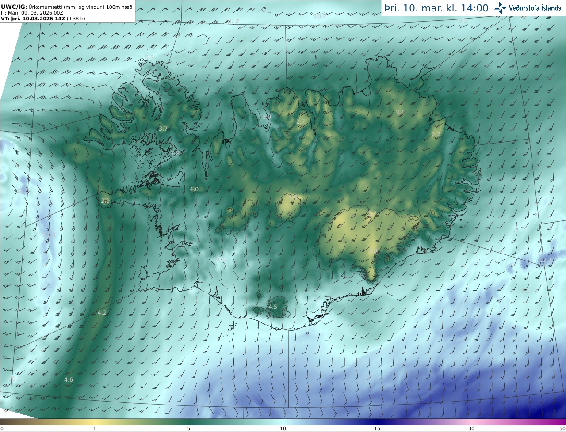The width and height of the screenshot is (566, 432).
Task: Click the 15 tick on the colour scale
Action: (377, 428)
